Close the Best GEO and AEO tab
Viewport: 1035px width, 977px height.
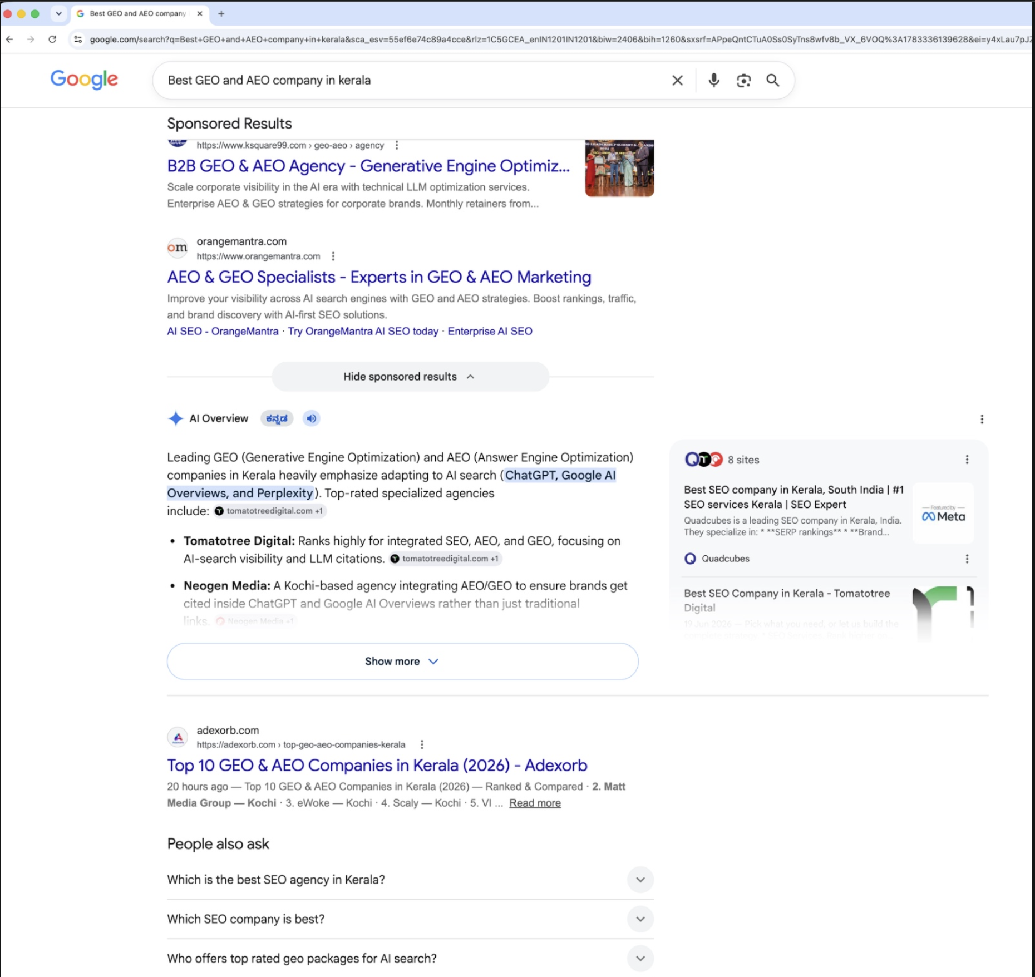pos(200,13)
